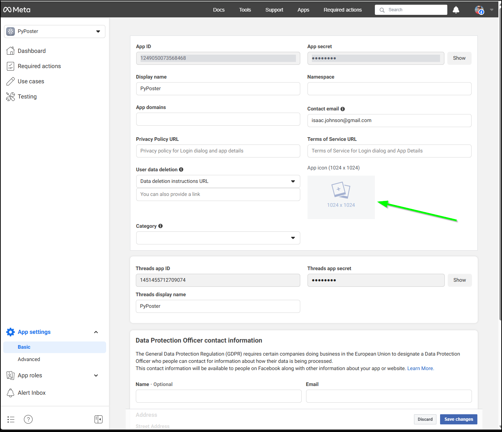Viewport: 502px width, 432px height.
Task: Collapse the App settings section chevron
Action: pyautogui.click(x=96, y=332)
